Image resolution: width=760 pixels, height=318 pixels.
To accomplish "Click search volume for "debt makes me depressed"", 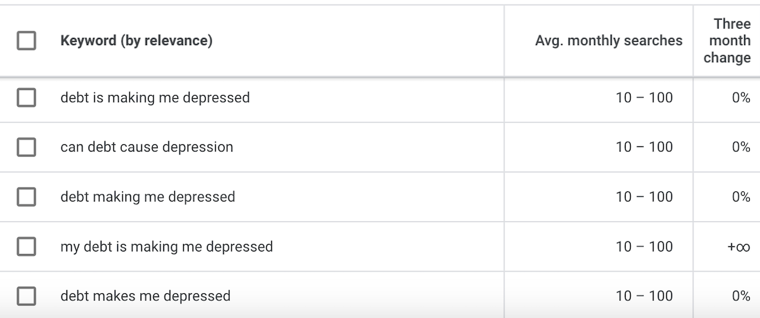I will coord(644,296).
